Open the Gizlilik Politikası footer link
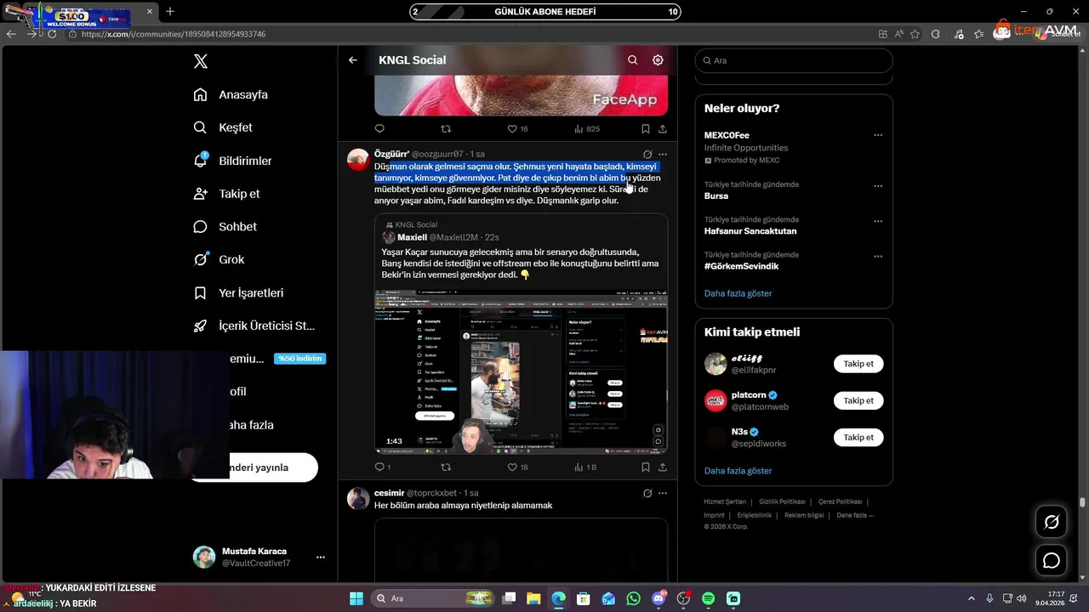Image resolution: width=1089 pixels, height=612 pixels. [782, 501]
